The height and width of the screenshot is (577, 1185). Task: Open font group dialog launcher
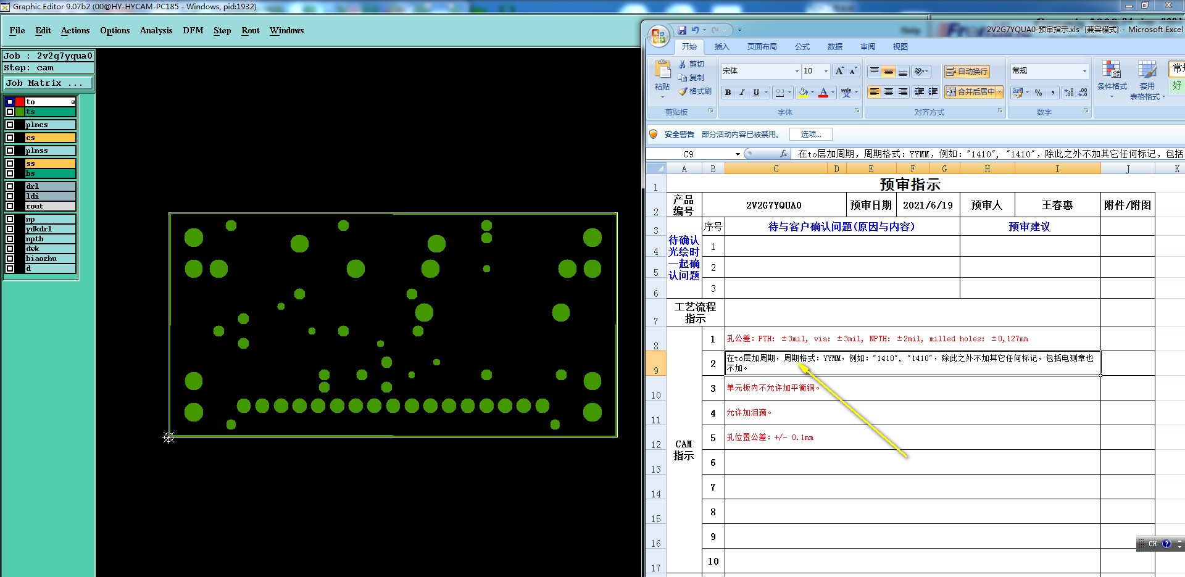(857, 111)
